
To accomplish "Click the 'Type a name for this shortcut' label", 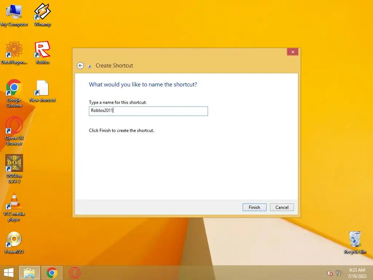I will click(118, 102).
